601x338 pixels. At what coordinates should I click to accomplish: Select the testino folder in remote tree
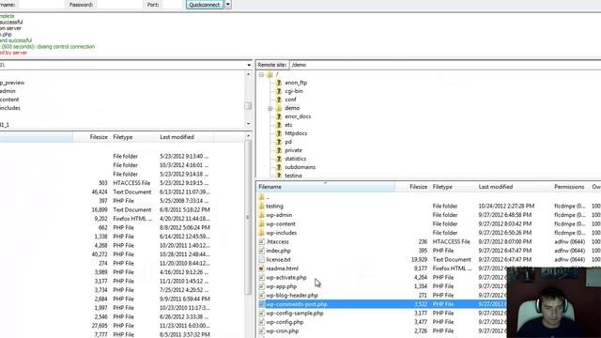(293, 176)
